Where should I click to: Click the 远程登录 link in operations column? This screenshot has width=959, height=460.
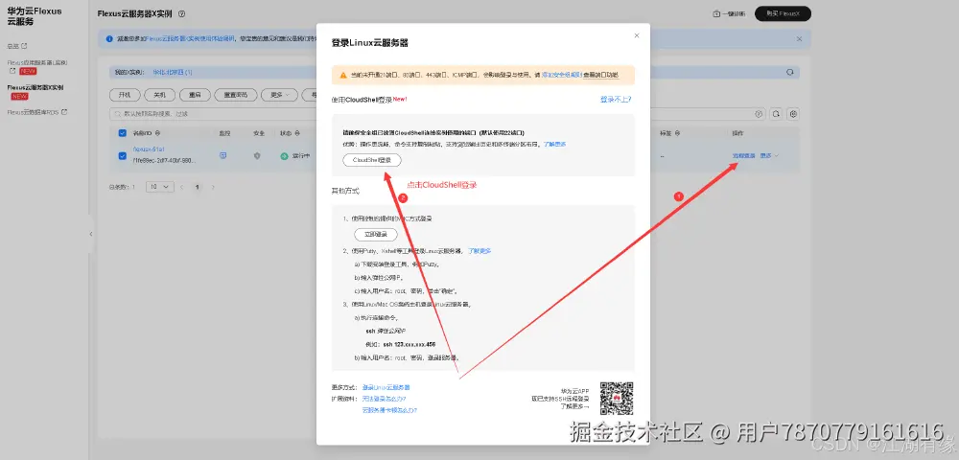744,156
